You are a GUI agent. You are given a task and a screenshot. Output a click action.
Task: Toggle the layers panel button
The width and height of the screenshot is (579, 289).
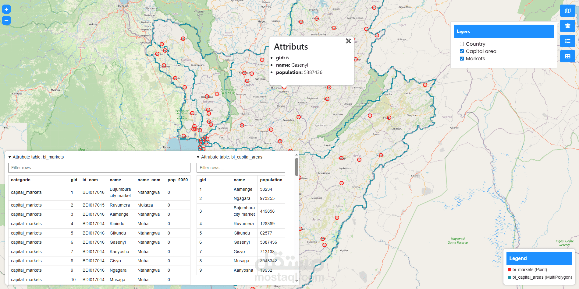pyautogui.click(x=567, y=26)
